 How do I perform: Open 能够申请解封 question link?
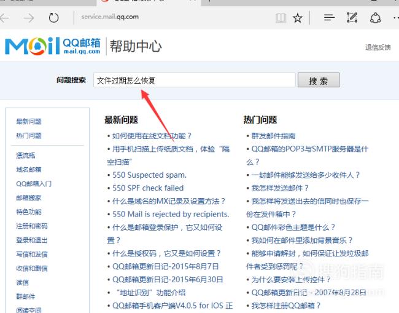point(307,260)
